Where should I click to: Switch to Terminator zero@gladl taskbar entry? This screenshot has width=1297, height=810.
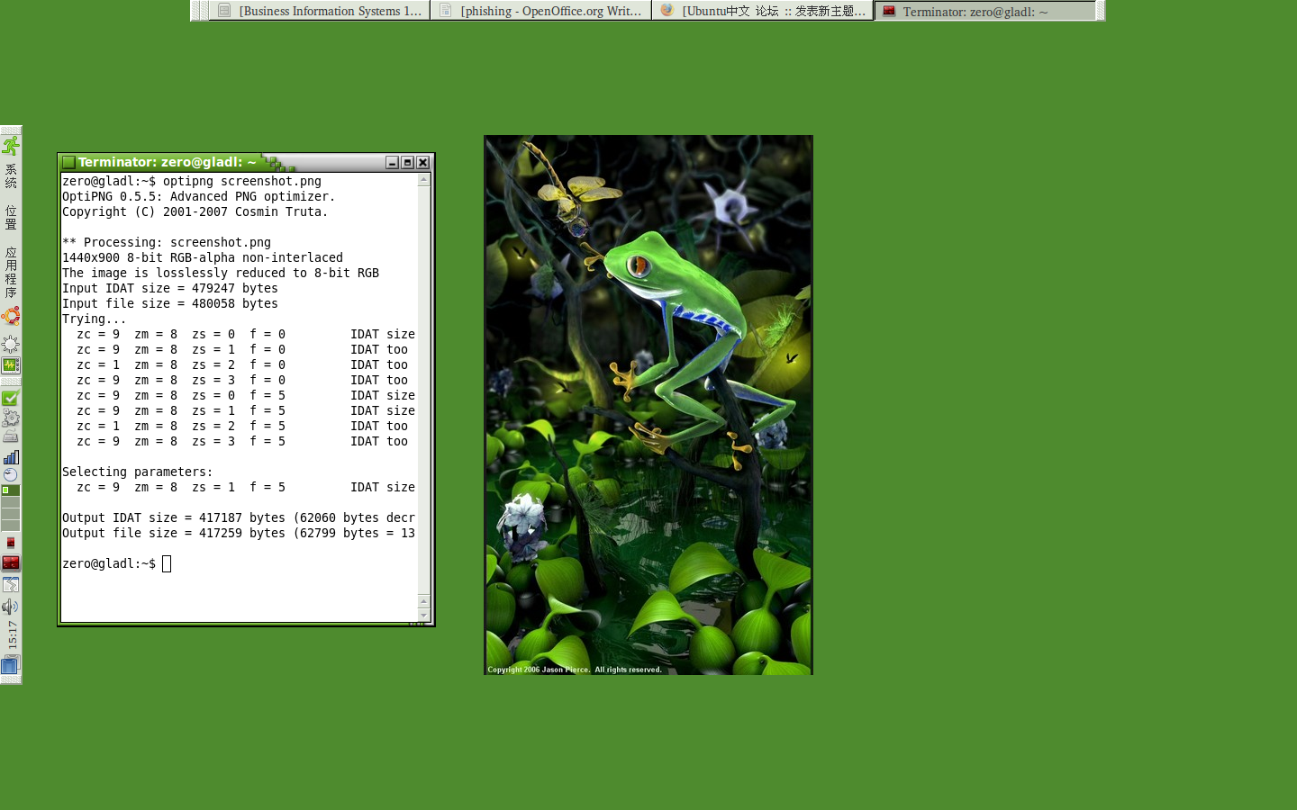click(x=985, y=11)
